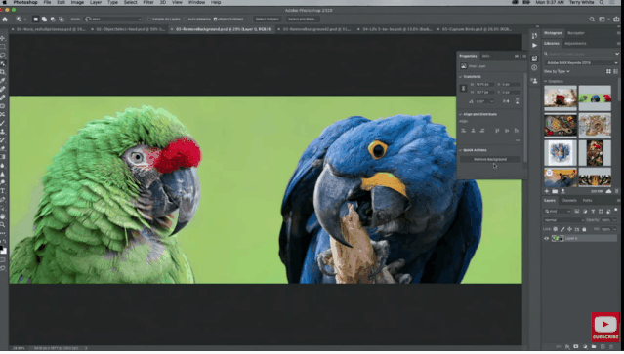Collapse the Quick Actions section
Screen dimensions: 624x354
click(x=461, y=150)
